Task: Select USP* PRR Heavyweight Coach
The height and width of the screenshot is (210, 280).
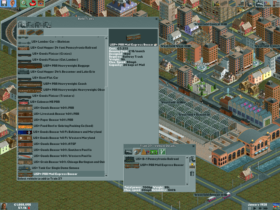Action: point(61,84)
